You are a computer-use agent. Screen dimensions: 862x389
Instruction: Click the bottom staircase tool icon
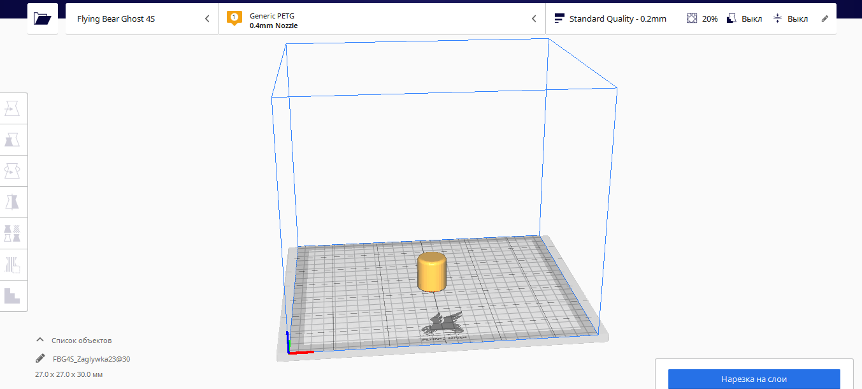(x=13, y=295)
